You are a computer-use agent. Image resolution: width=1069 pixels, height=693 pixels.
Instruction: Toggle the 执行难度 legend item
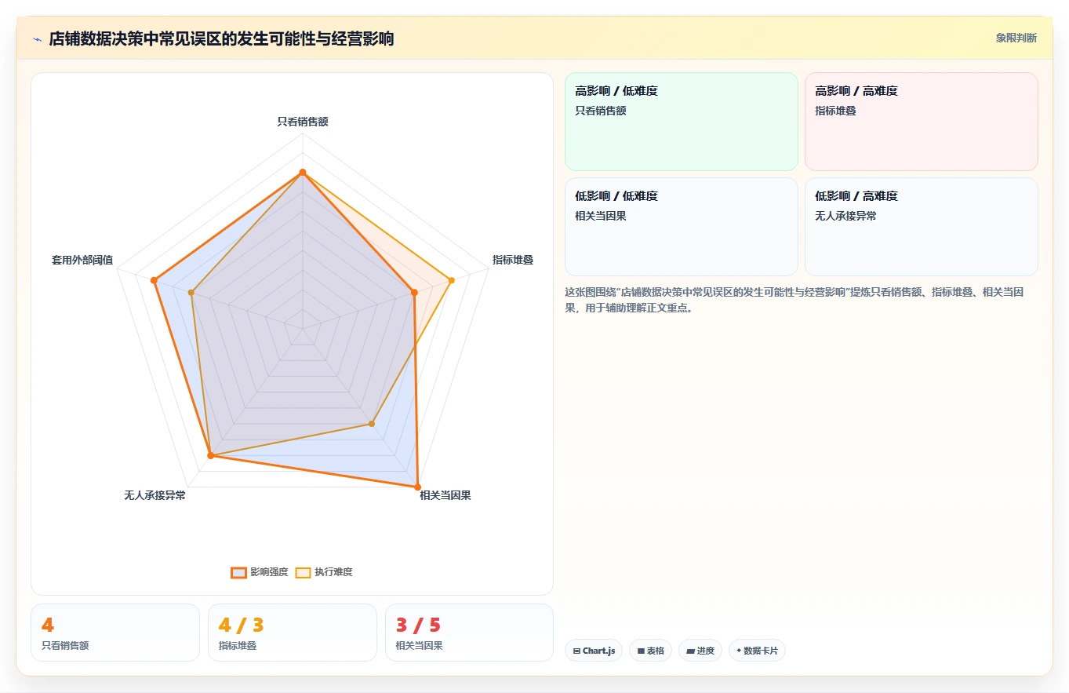point(324,572)
